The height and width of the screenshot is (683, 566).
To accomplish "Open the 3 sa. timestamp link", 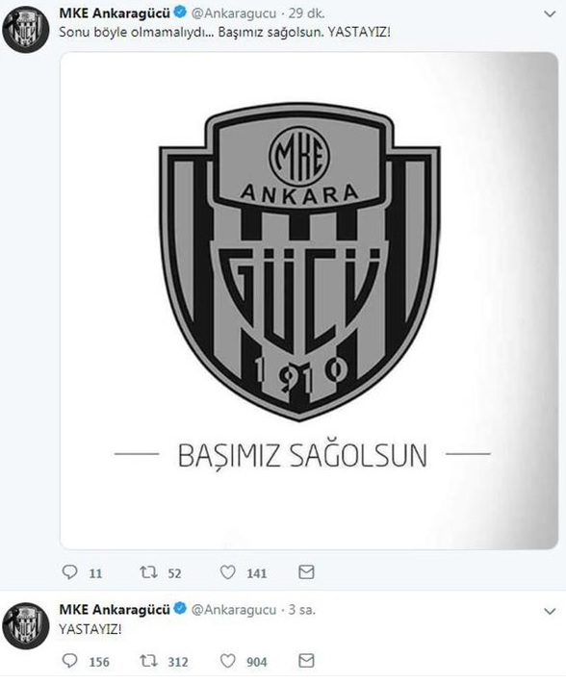I will pos(302,610).
